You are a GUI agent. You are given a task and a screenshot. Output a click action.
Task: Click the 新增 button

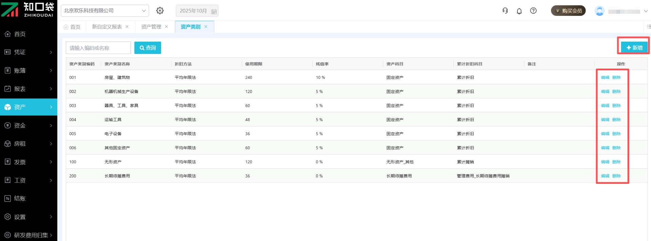click(x=634, y=48)
